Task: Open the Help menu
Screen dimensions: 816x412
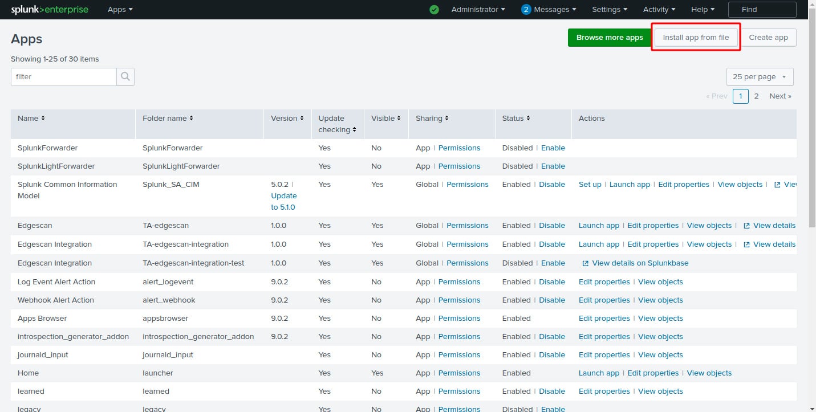Action: click(x=703, y=10)
